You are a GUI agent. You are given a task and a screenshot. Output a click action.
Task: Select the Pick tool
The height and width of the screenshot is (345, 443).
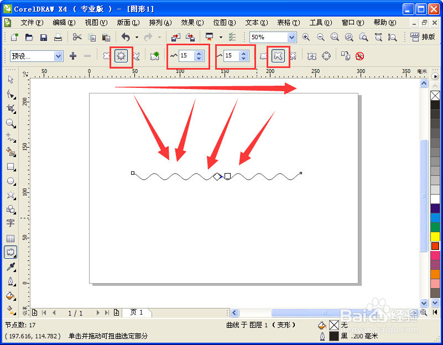pos(10,80)
